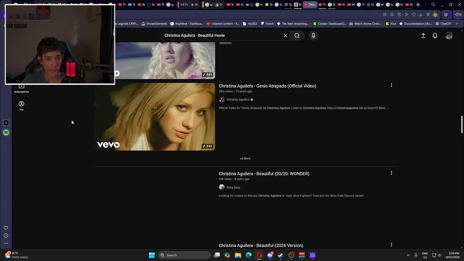Run the YouTube search via magnifier icon
Viewport: 464px width, 261px height.
[x=297, y=36]
